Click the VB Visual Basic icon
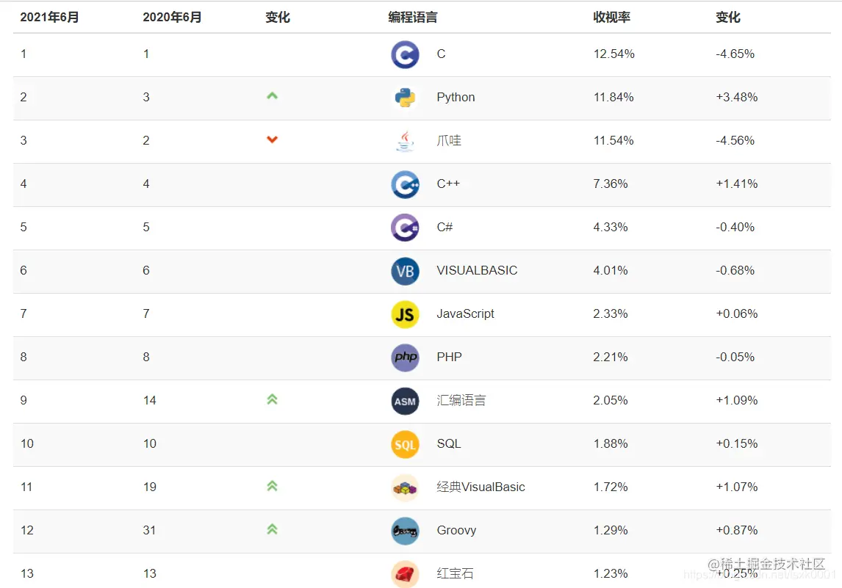 pyautogui.click(x=405, y=272)
